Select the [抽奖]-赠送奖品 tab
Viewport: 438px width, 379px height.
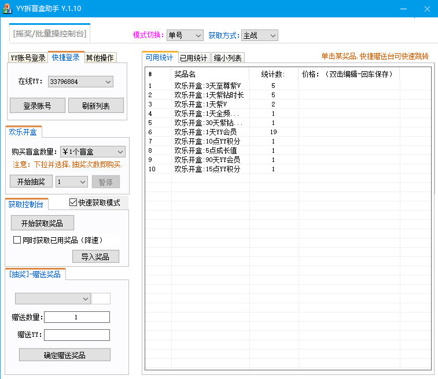35,274
